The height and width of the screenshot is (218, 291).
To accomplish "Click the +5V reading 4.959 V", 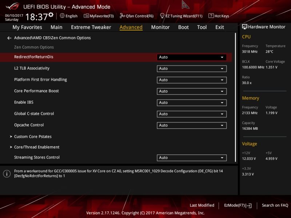I will 271,159.
